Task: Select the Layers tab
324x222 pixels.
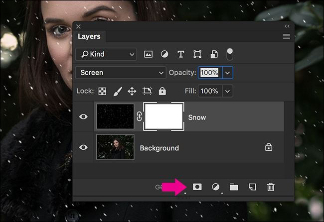Action: click(x=89, y=36)
